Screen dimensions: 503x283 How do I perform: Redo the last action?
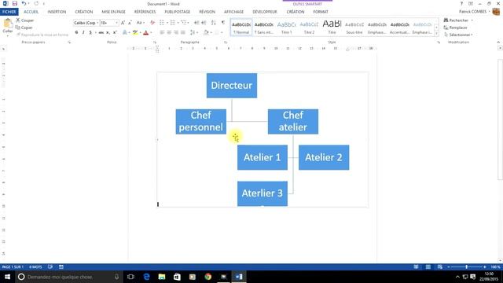pos(36,3)
